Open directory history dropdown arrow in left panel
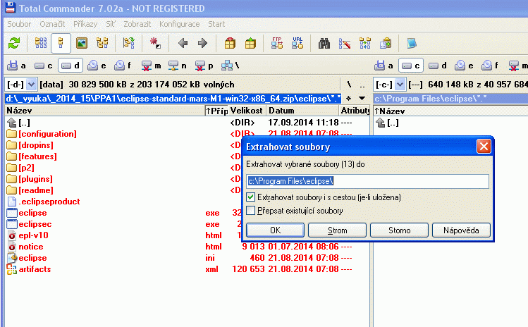The height and width of the screenshot is (327, 528). [x=362, y=99]
